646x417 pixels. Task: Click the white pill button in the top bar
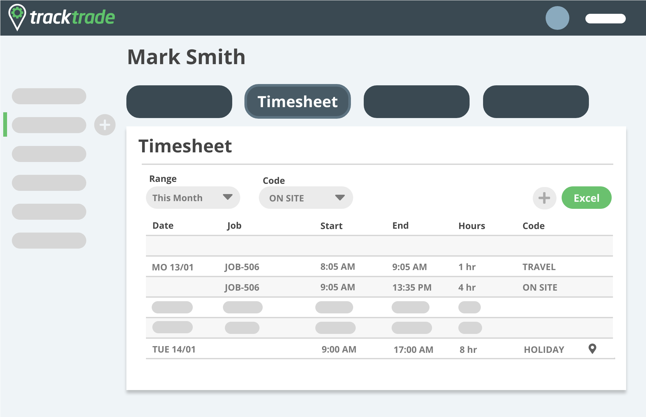pyautogui.click(x=606, y=19)
